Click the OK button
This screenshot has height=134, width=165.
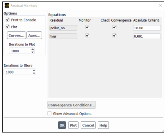coord(62,125)
